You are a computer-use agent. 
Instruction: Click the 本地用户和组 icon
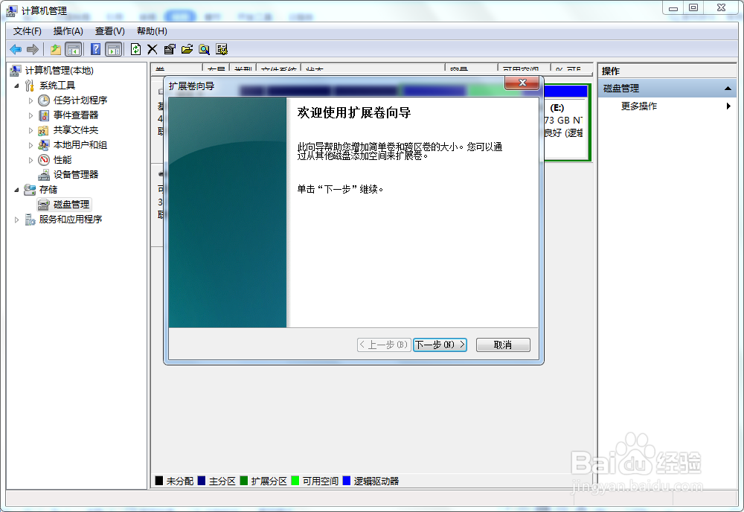[44, 144]
